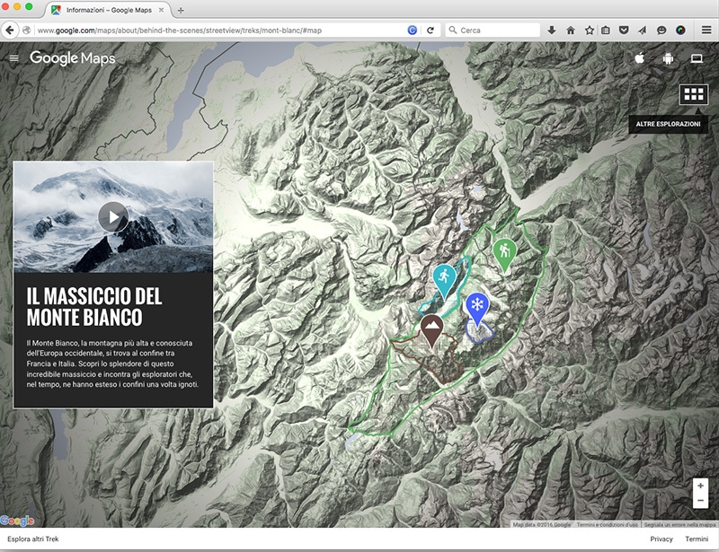Screen dimensions: 719x552
Task: Go back using the browser back arrow
Action: tap(10, 31)
